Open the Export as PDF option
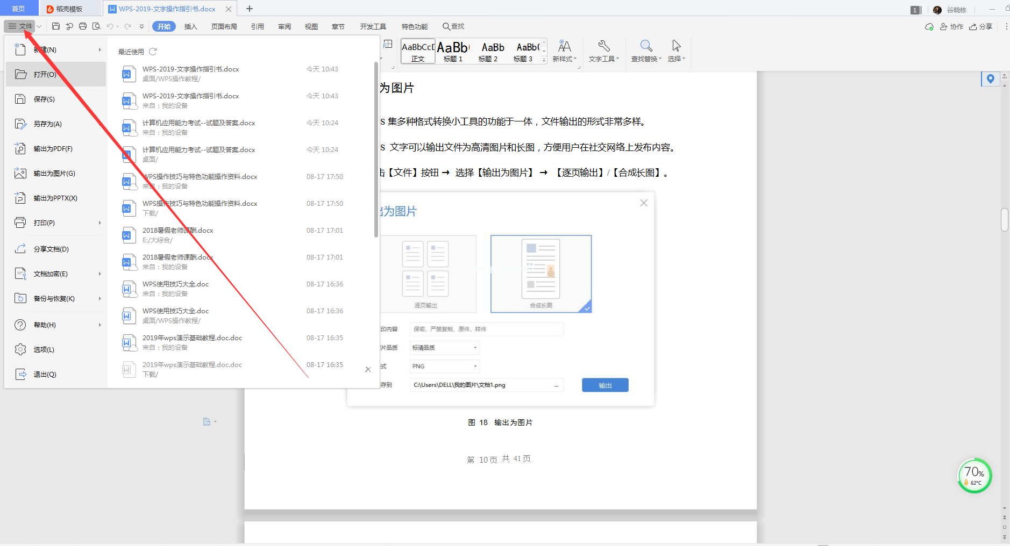The width and height of the screenshot is (1010, 546). (56, 149)
